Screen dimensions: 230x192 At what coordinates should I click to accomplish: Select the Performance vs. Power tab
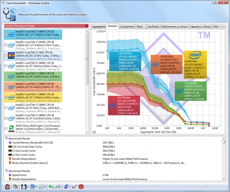pos(174,26)
